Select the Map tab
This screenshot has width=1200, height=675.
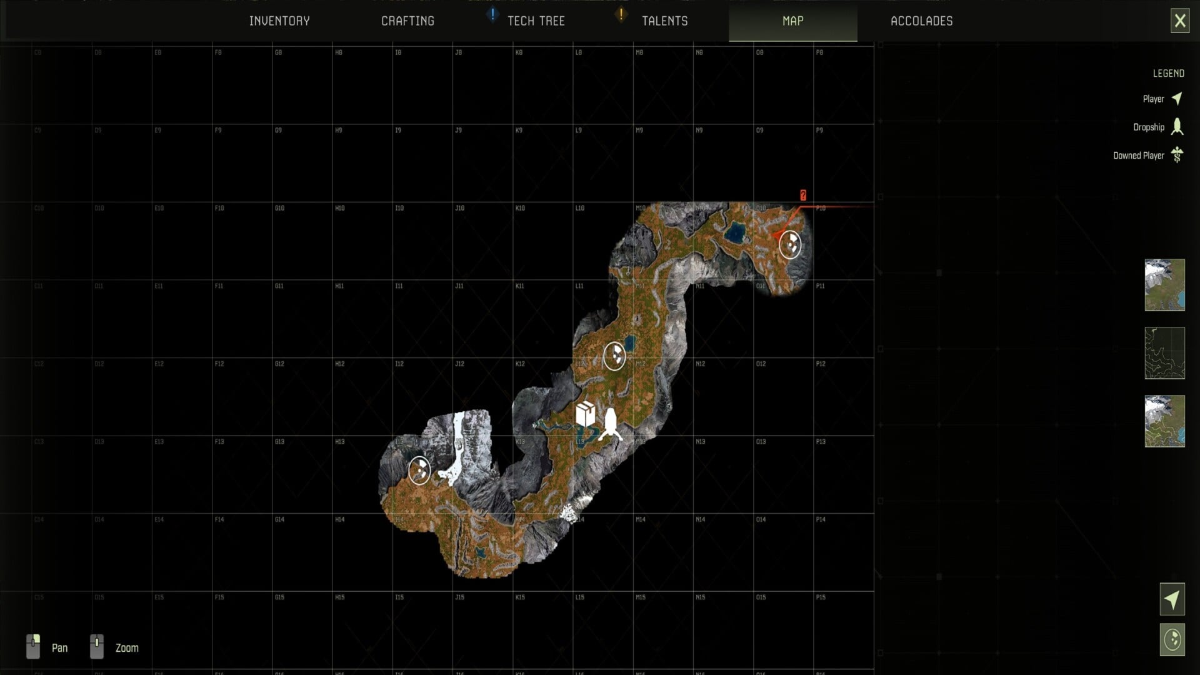[792, 21]
